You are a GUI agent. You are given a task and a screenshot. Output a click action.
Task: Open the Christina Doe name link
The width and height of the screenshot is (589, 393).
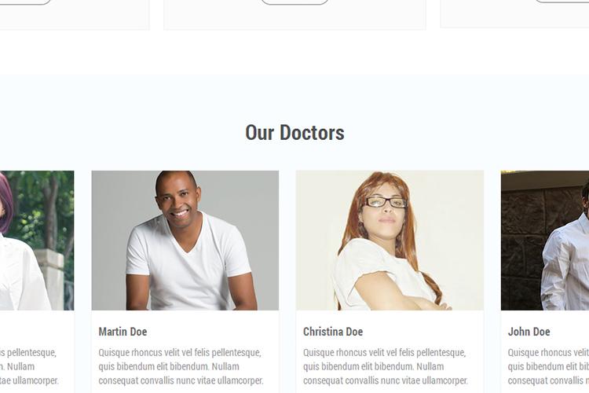pyautogui.click(x=333, y=332)
